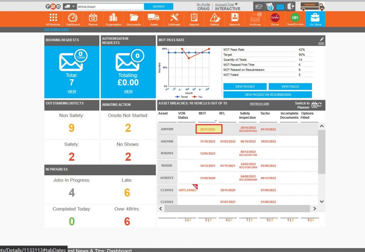Click the Safety defects count 2
The image size is (365, 252).
[x=72, y=157]
